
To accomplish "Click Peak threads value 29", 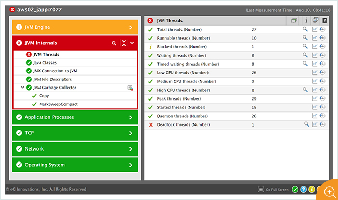I will point(254,99).
